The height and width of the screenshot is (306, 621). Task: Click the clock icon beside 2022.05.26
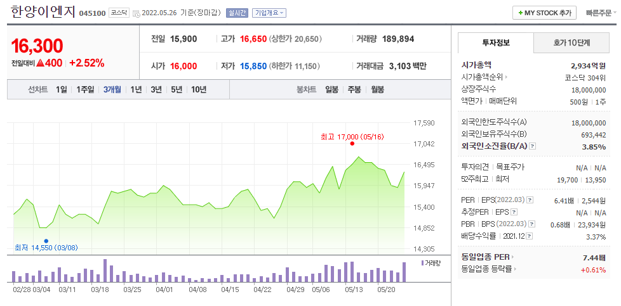point(136,13)
